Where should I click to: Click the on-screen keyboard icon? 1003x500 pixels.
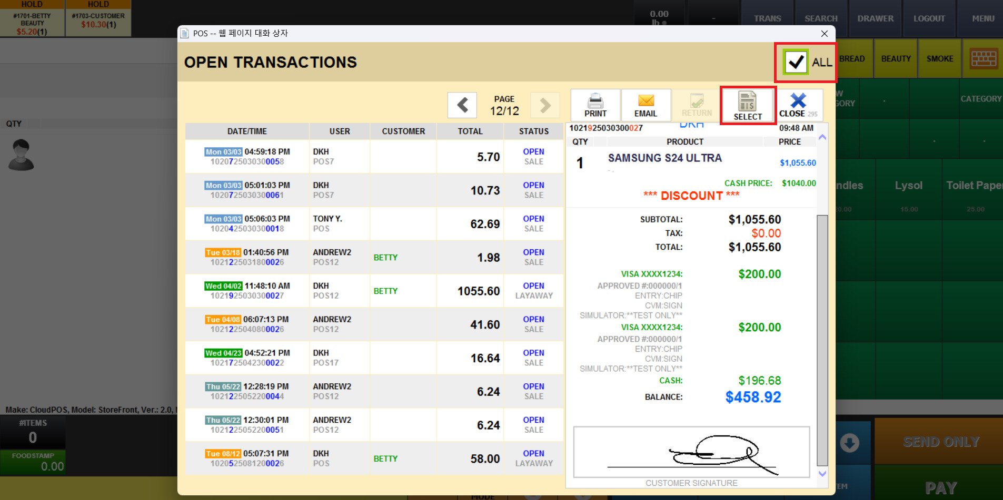(x=983, y=59)
